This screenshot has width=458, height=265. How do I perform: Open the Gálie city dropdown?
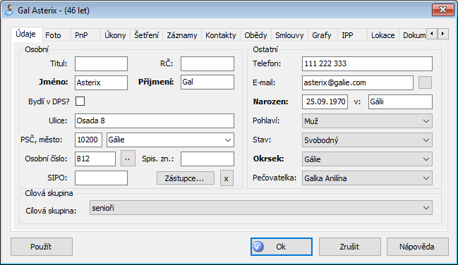click(x=170, y=140)
